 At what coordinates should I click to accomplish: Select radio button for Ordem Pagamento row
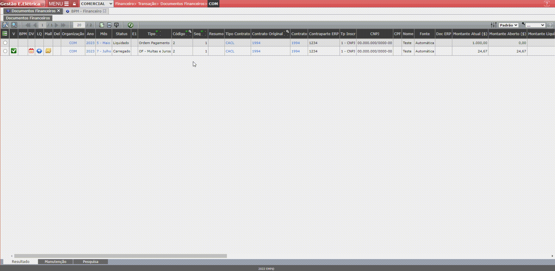click(x=5, y=43)
